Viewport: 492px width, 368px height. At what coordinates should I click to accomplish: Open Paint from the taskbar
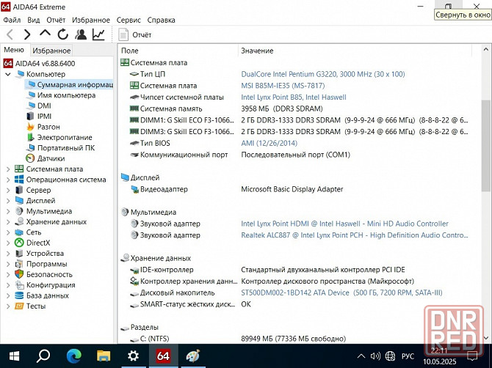pyautogui.click(x=192, y=356)
